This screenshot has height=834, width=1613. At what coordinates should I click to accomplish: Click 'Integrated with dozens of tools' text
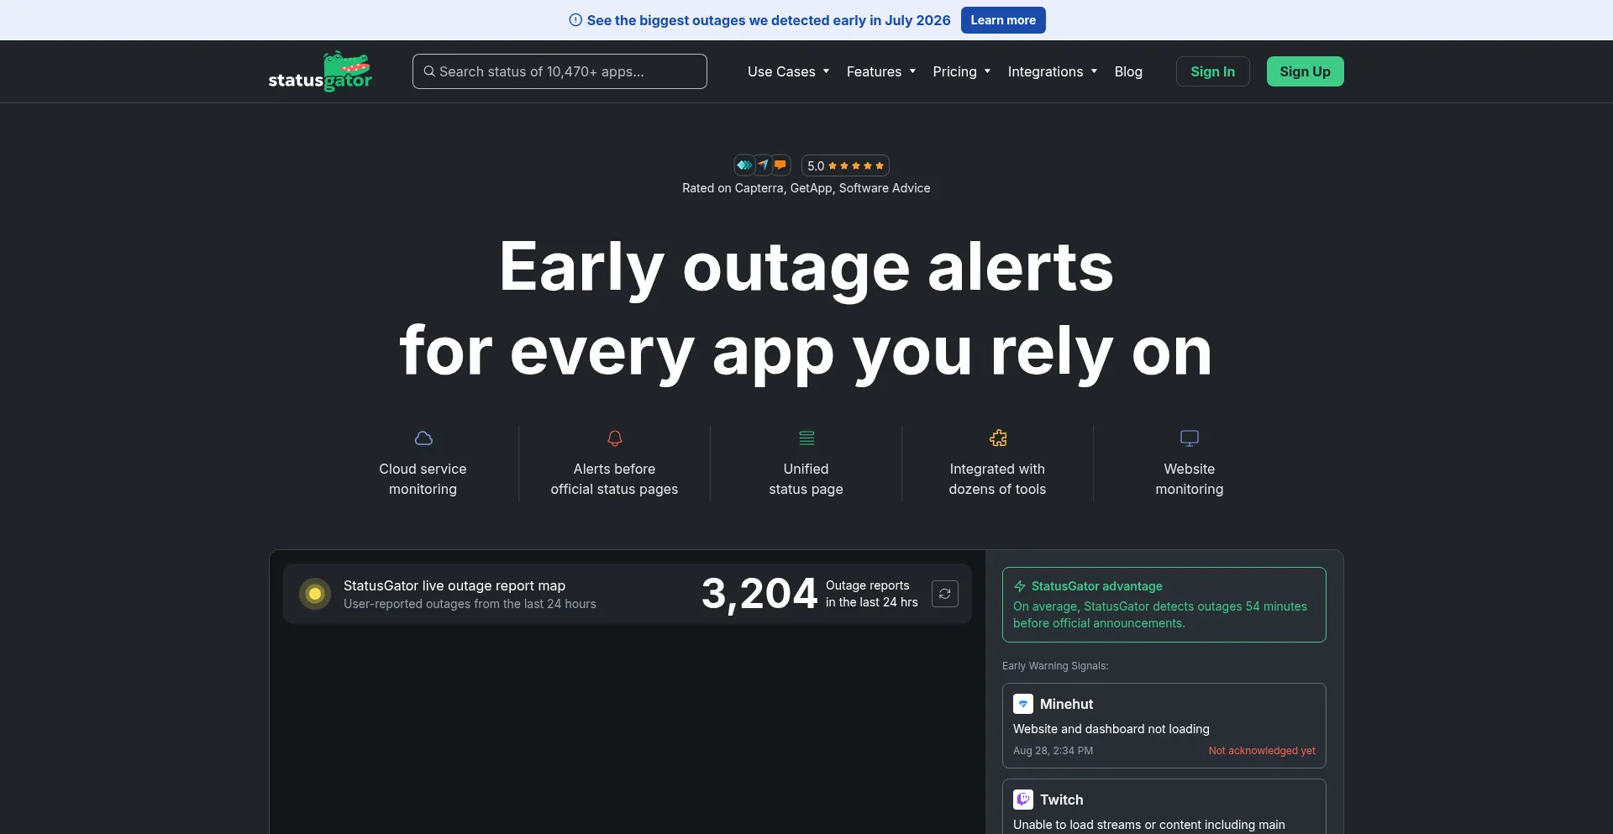pyautogui.click(x=997, y=479)
